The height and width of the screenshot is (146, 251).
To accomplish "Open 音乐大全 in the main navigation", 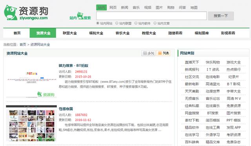I will click(122, 33).
